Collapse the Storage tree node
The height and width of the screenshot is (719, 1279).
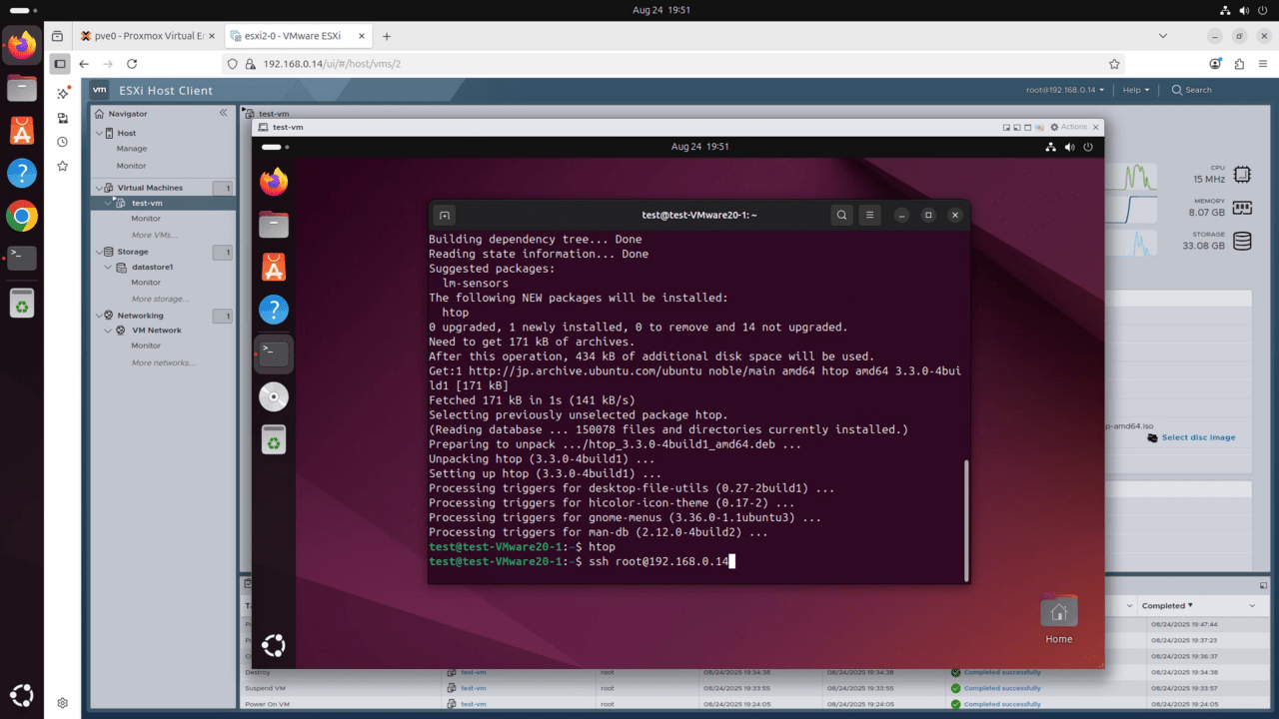click(x=99, y=252)
